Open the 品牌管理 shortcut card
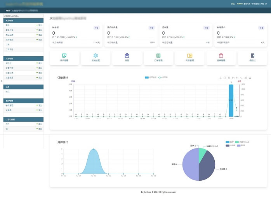 pos(221,58)
